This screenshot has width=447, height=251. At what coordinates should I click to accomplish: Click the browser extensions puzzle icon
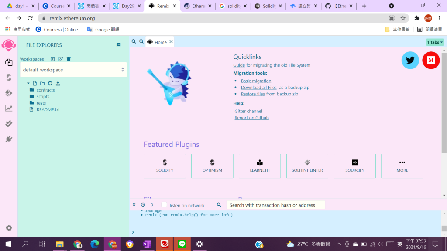tap(417, 18)
